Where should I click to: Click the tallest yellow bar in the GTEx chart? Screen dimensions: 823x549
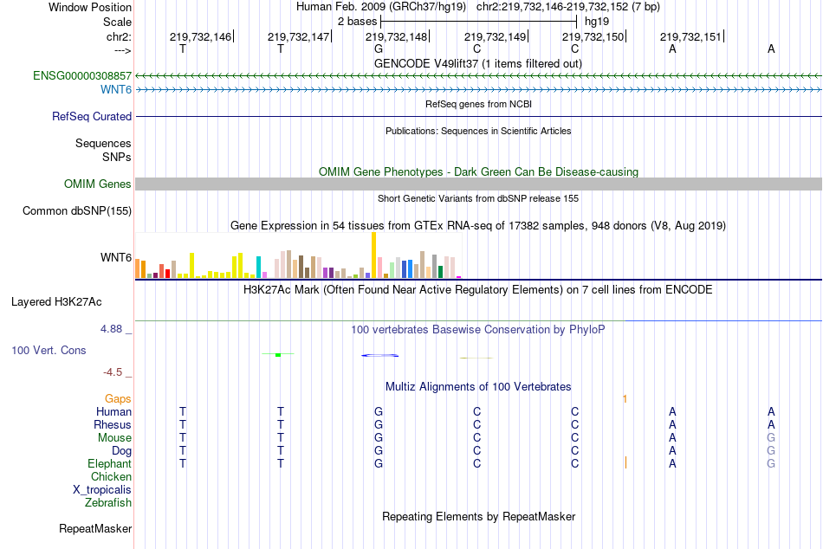[x=373, y=255]
